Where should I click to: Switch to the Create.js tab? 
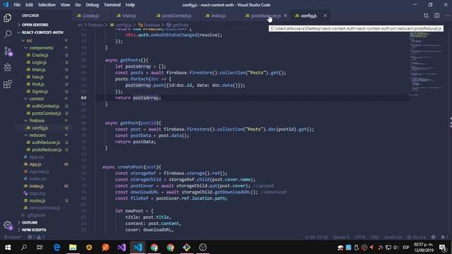(x=91, y=16)
